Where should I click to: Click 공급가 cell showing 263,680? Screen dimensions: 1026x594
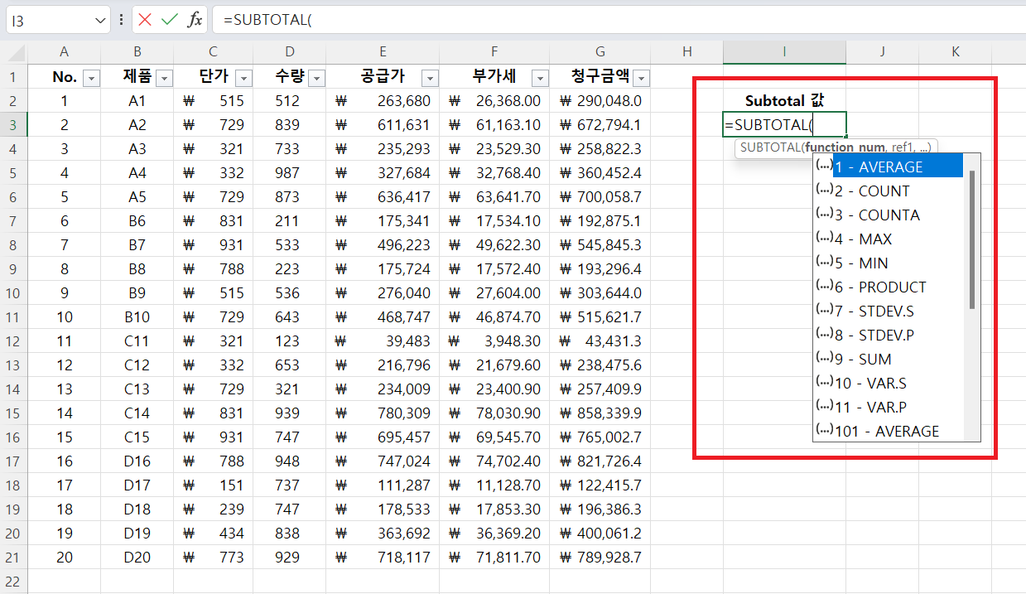click(x=383, y=101)
